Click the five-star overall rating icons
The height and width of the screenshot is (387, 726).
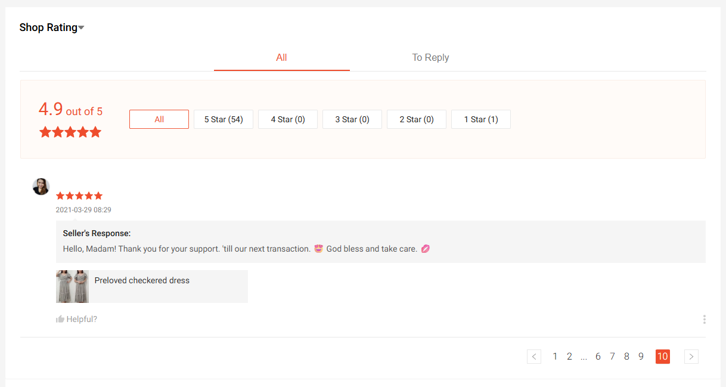(70, 132)
